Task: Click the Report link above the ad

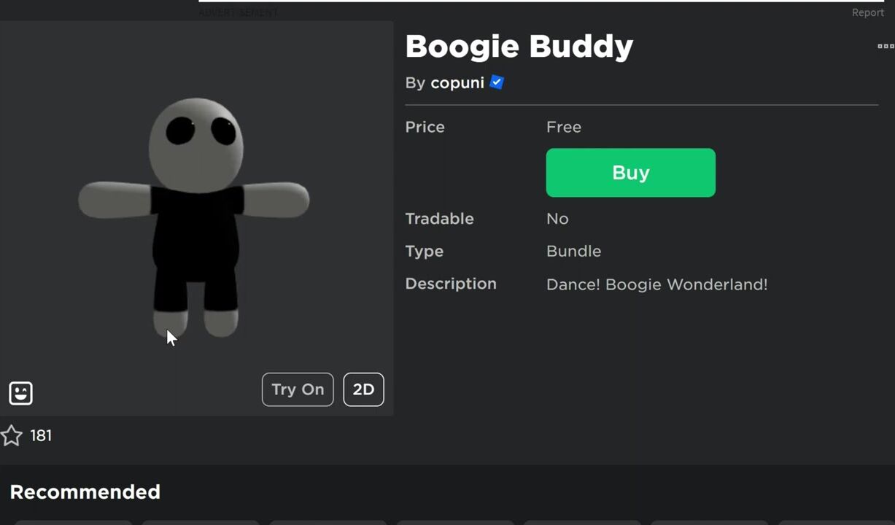Action: click(x=867, y=12)
